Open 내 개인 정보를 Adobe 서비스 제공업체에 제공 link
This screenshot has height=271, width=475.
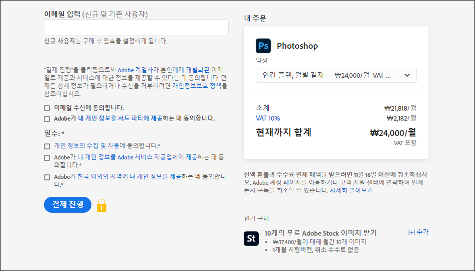point(137,157)
